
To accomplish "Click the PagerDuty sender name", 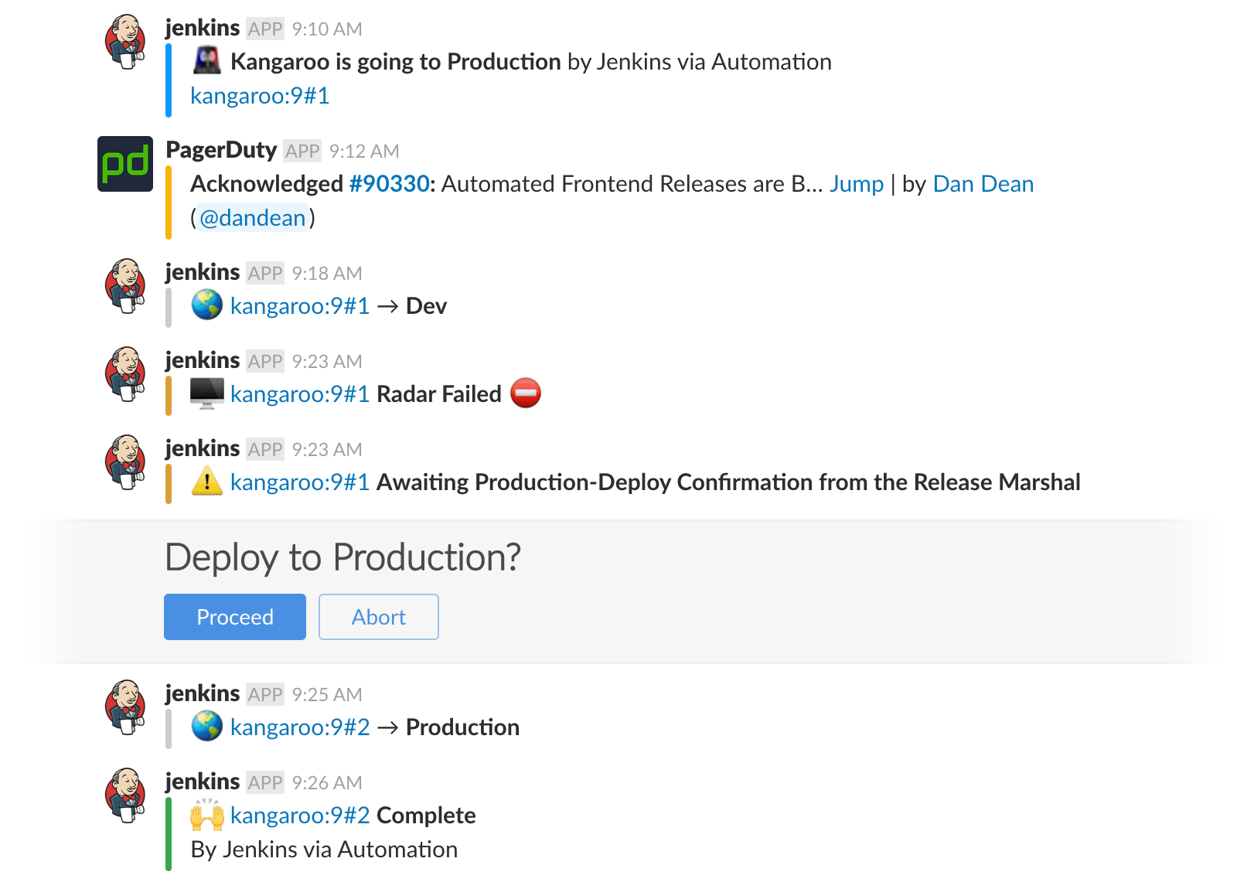I will pyautogui.click(x=221, y=150).
